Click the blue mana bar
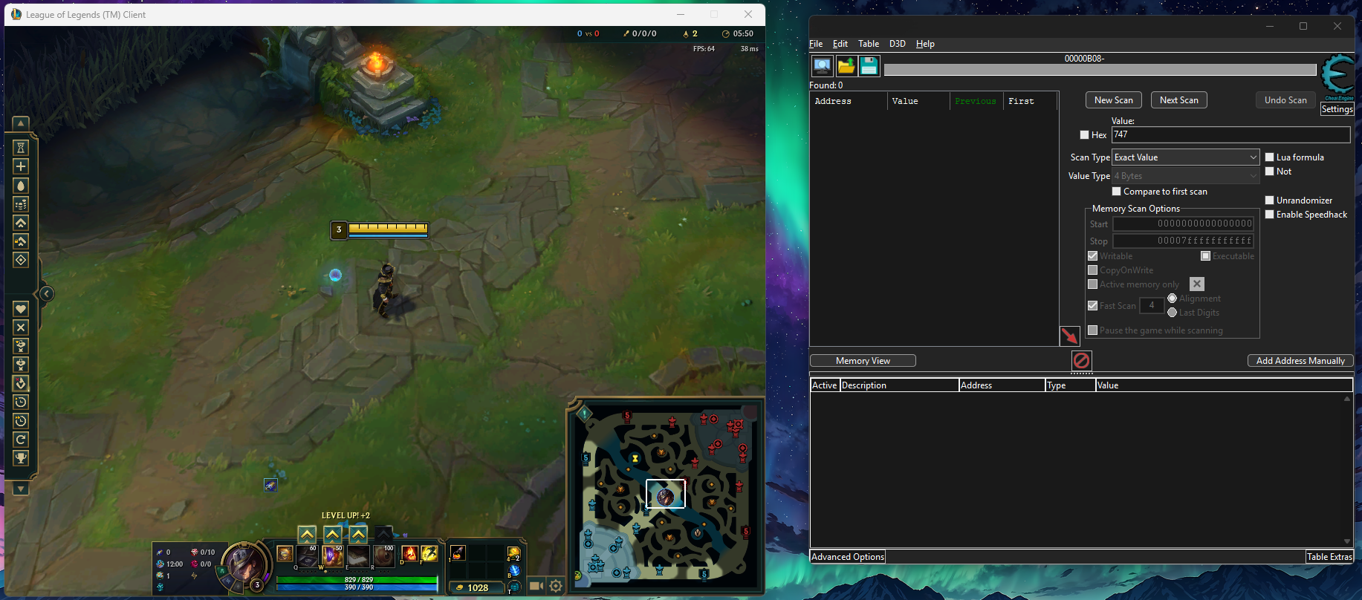This screenshot has height=600, width=1362. [357, 587]
